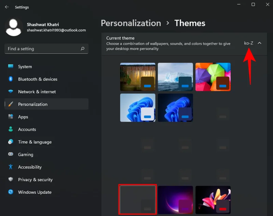273x216 pixels.
Task: Click the search magnifier in Find a setting
Action: coord(82,49)
